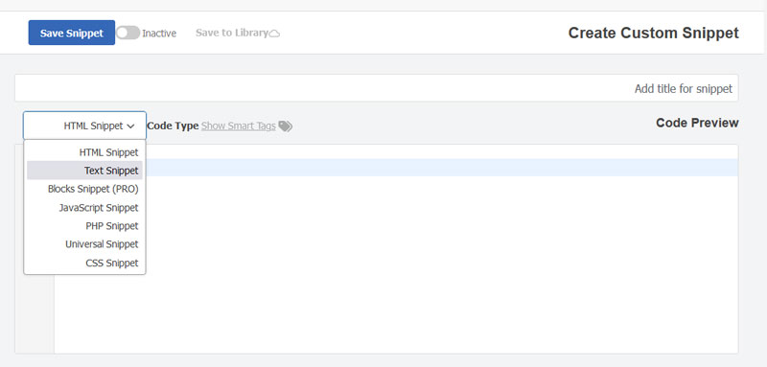
Task: Click the chevron arrow in Code Type dropdown
Action: [130, 126]
